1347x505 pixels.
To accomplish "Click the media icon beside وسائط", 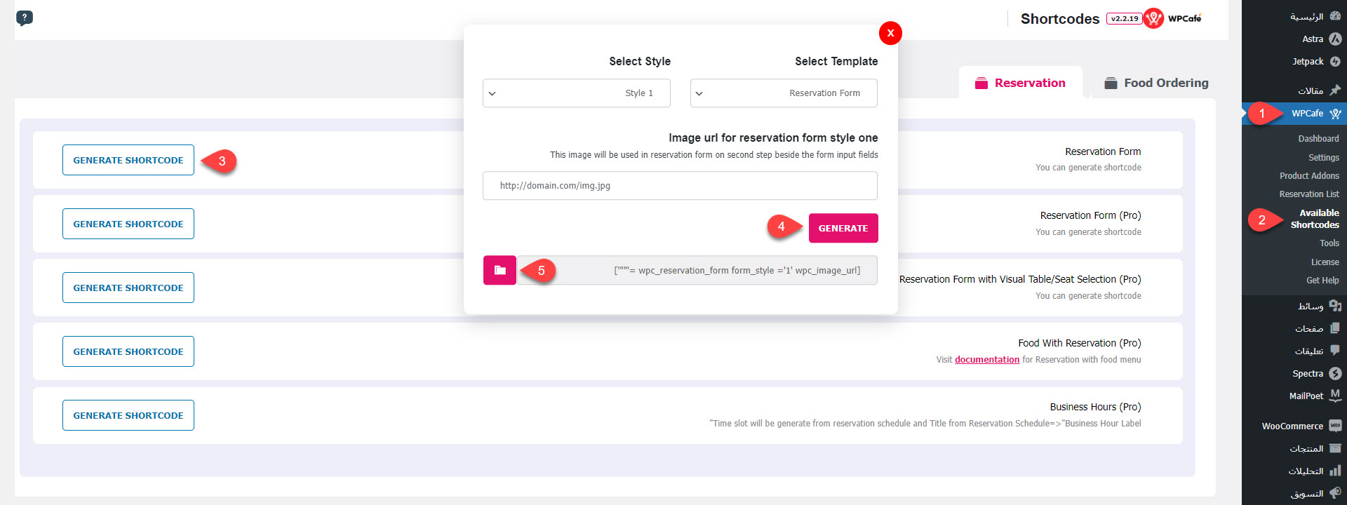I will [1335, 306].
